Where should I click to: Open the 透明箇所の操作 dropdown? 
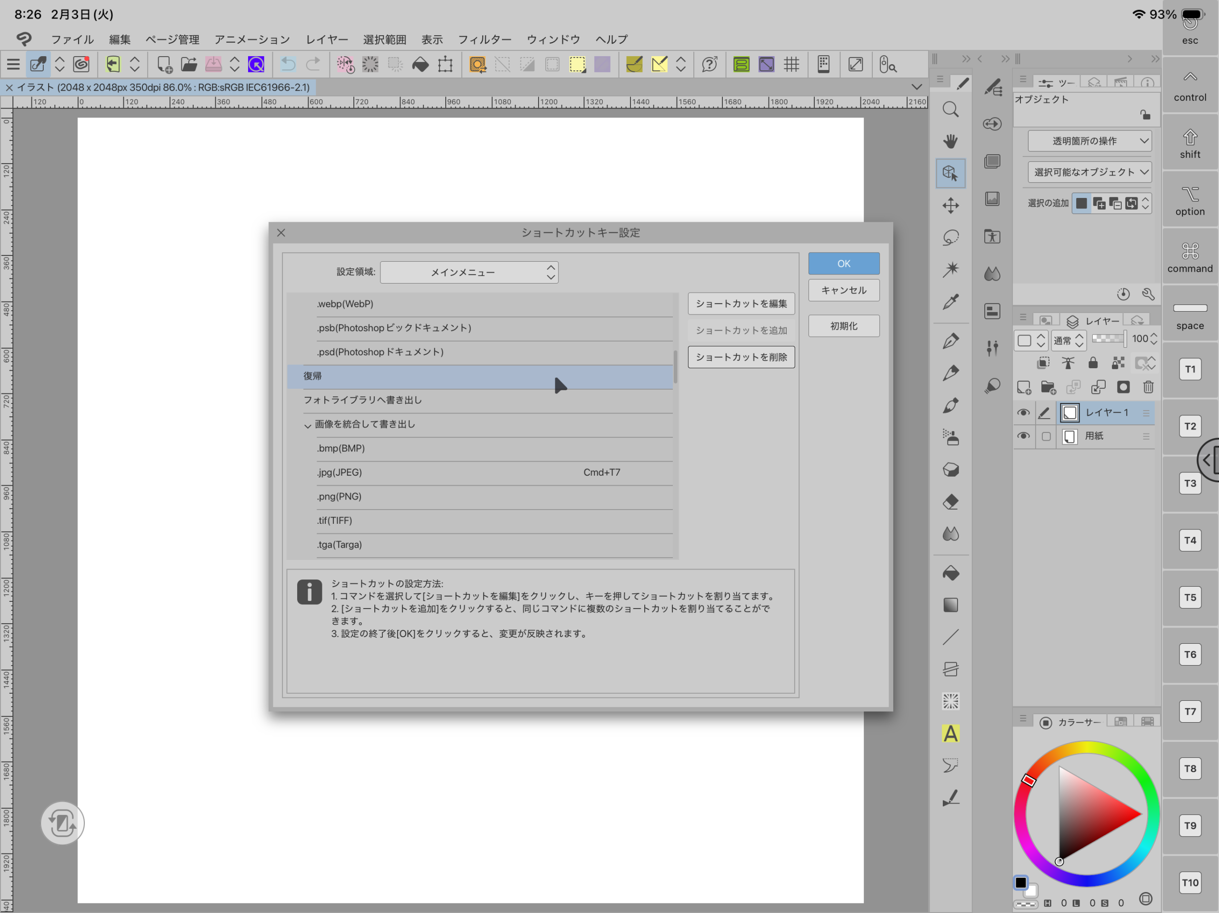point(1089,141)
